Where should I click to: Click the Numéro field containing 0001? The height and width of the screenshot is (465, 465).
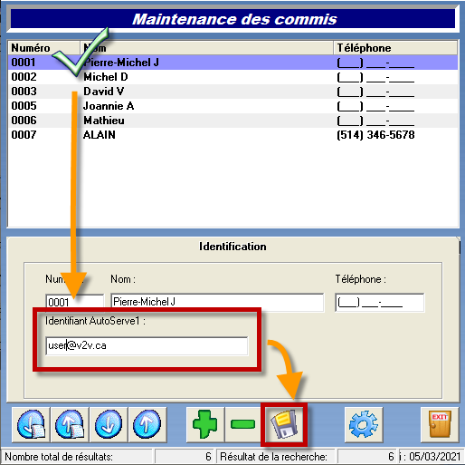(75, 302)
